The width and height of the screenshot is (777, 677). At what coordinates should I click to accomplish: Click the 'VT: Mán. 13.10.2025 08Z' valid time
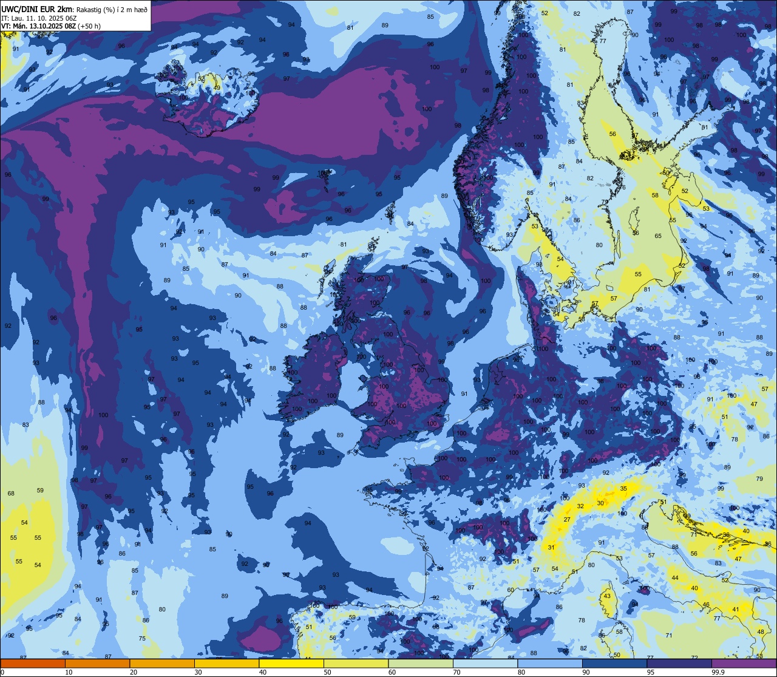coord(38,26)
